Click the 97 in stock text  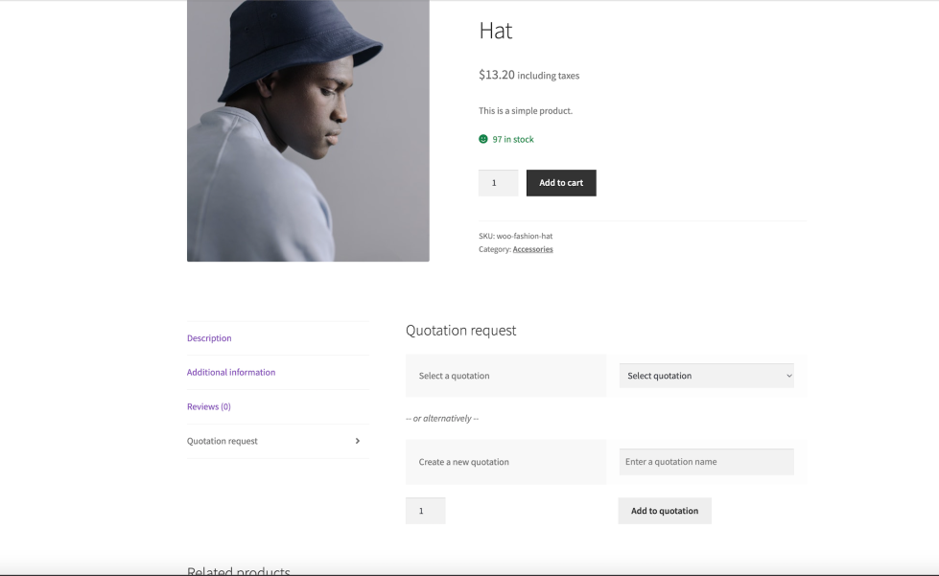pyautogui.click(x=513, y=139)
